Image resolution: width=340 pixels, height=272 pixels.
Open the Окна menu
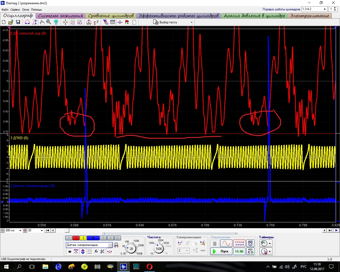point(25,10)
